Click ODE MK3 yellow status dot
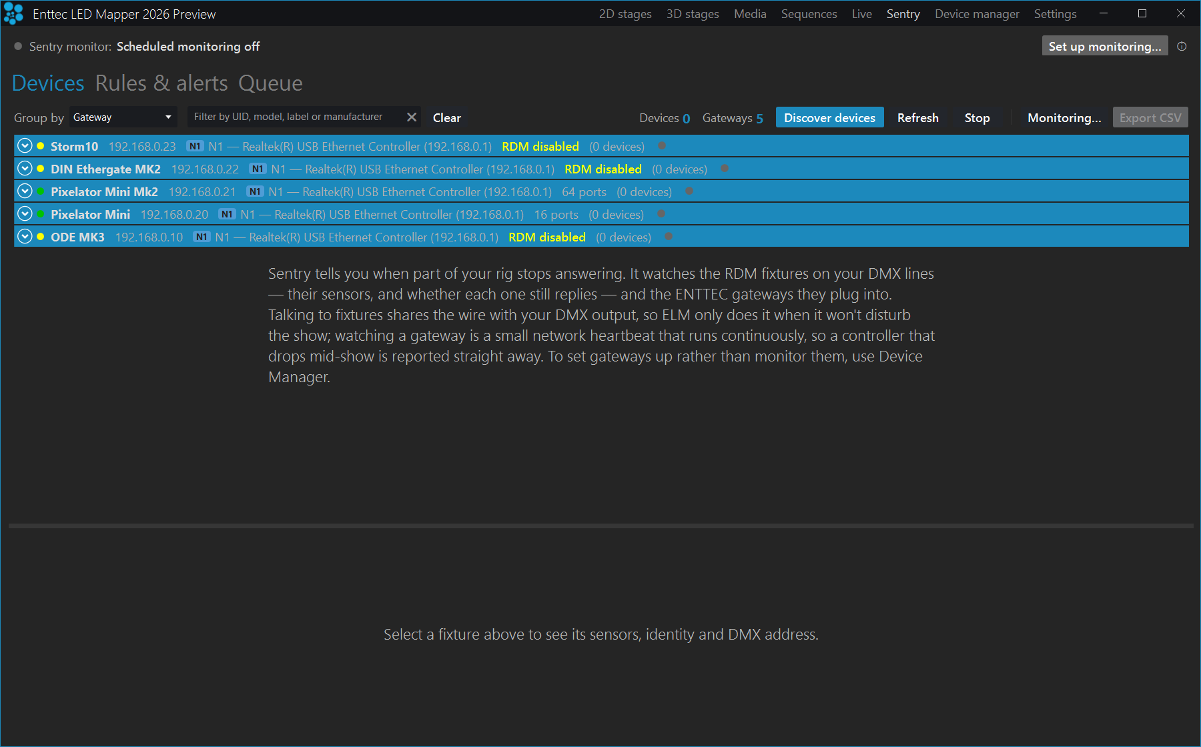1201x747 pixels. [41, 237]
